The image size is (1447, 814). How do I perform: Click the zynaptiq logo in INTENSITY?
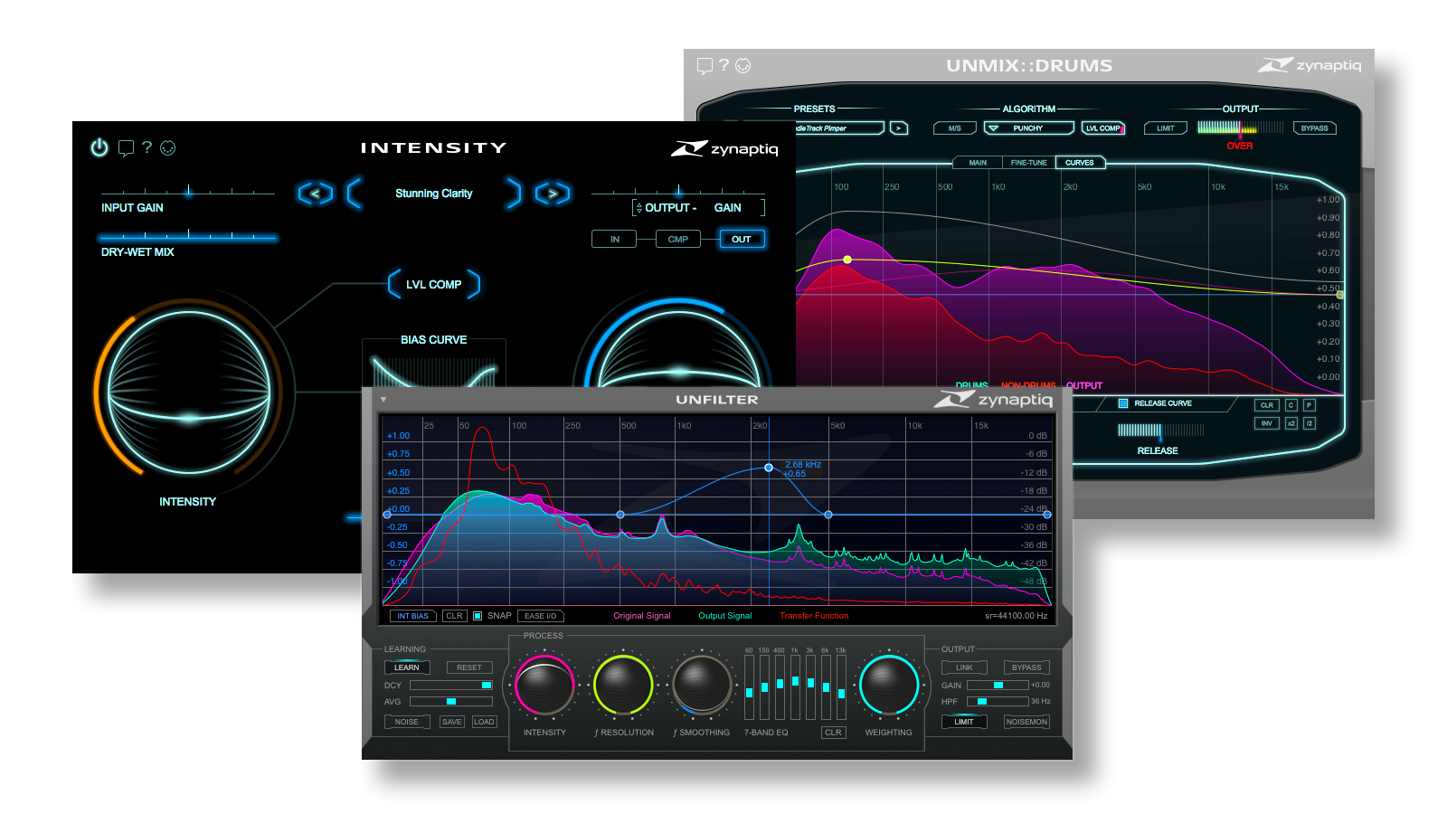724,148
